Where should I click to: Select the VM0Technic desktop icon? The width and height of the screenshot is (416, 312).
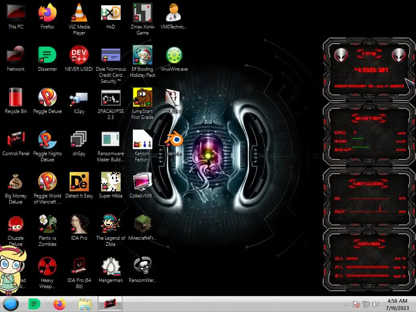174,16
